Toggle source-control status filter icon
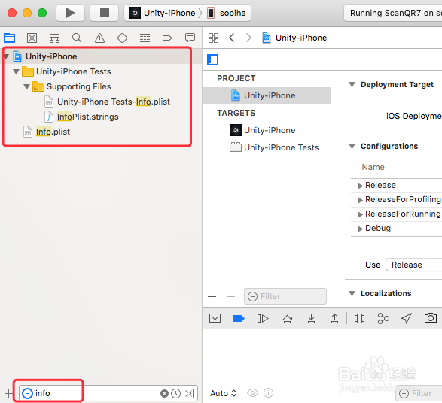 click(188, 393)
